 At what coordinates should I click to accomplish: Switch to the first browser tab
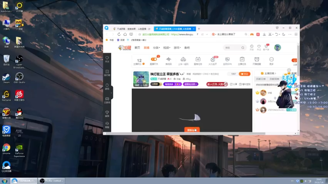click(x=132, y=29)
